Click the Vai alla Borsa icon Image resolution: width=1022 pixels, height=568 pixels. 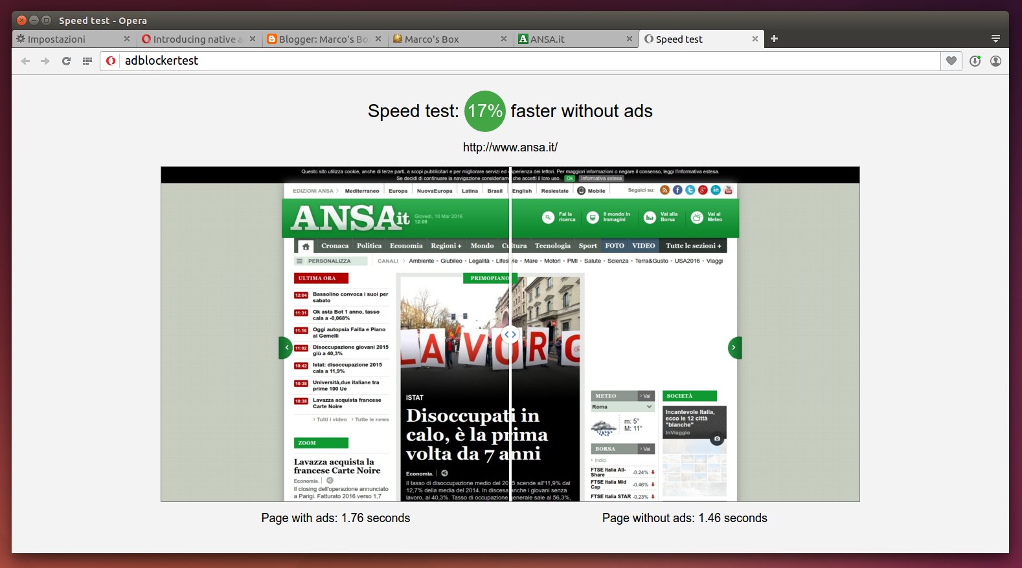pos(650,217)
